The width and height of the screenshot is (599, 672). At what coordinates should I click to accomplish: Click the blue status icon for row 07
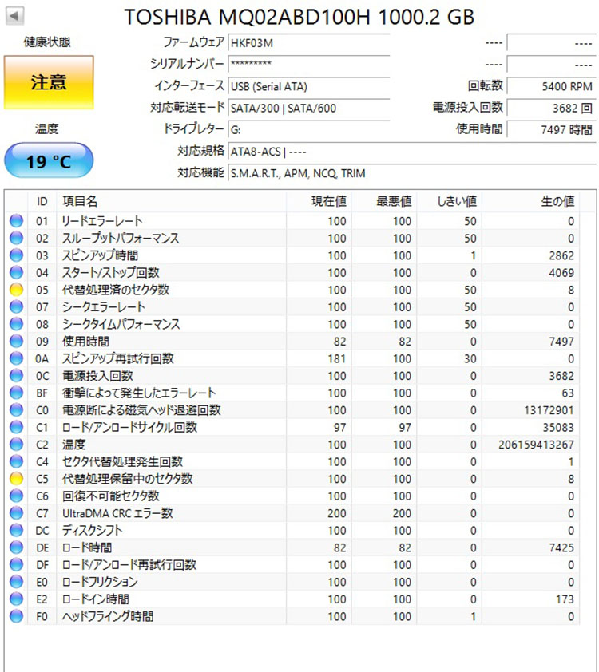tap(16, 306)
